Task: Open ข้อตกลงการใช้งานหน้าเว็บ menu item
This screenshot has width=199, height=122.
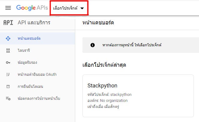Action: coord(37,99)
